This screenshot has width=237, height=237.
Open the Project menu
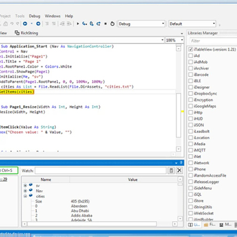point(5,16)
